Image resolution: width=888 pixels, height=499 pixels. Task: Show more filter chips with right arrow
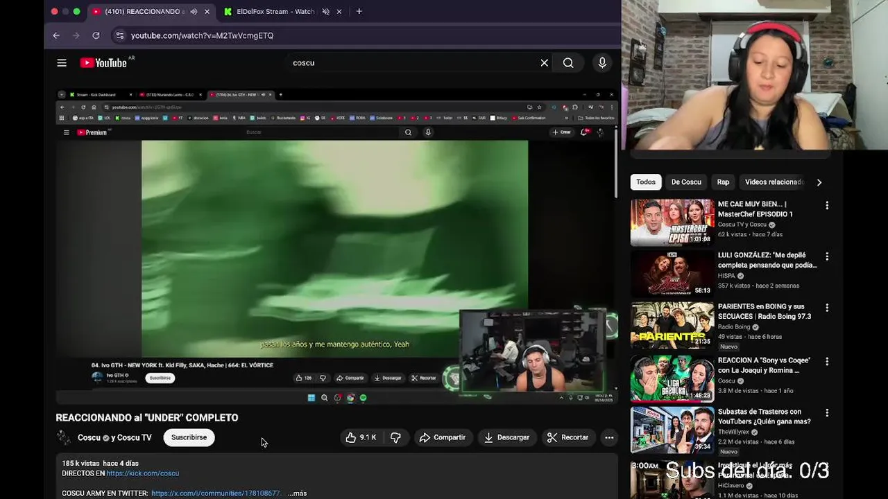tap(819, 182)
